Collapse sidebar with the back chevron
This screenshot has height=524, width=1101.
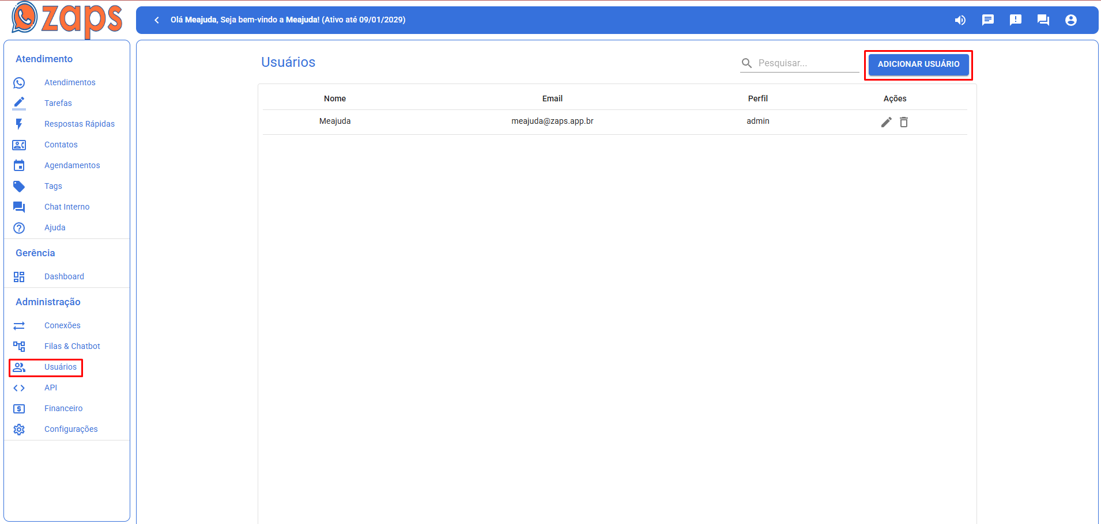(157, 20)
